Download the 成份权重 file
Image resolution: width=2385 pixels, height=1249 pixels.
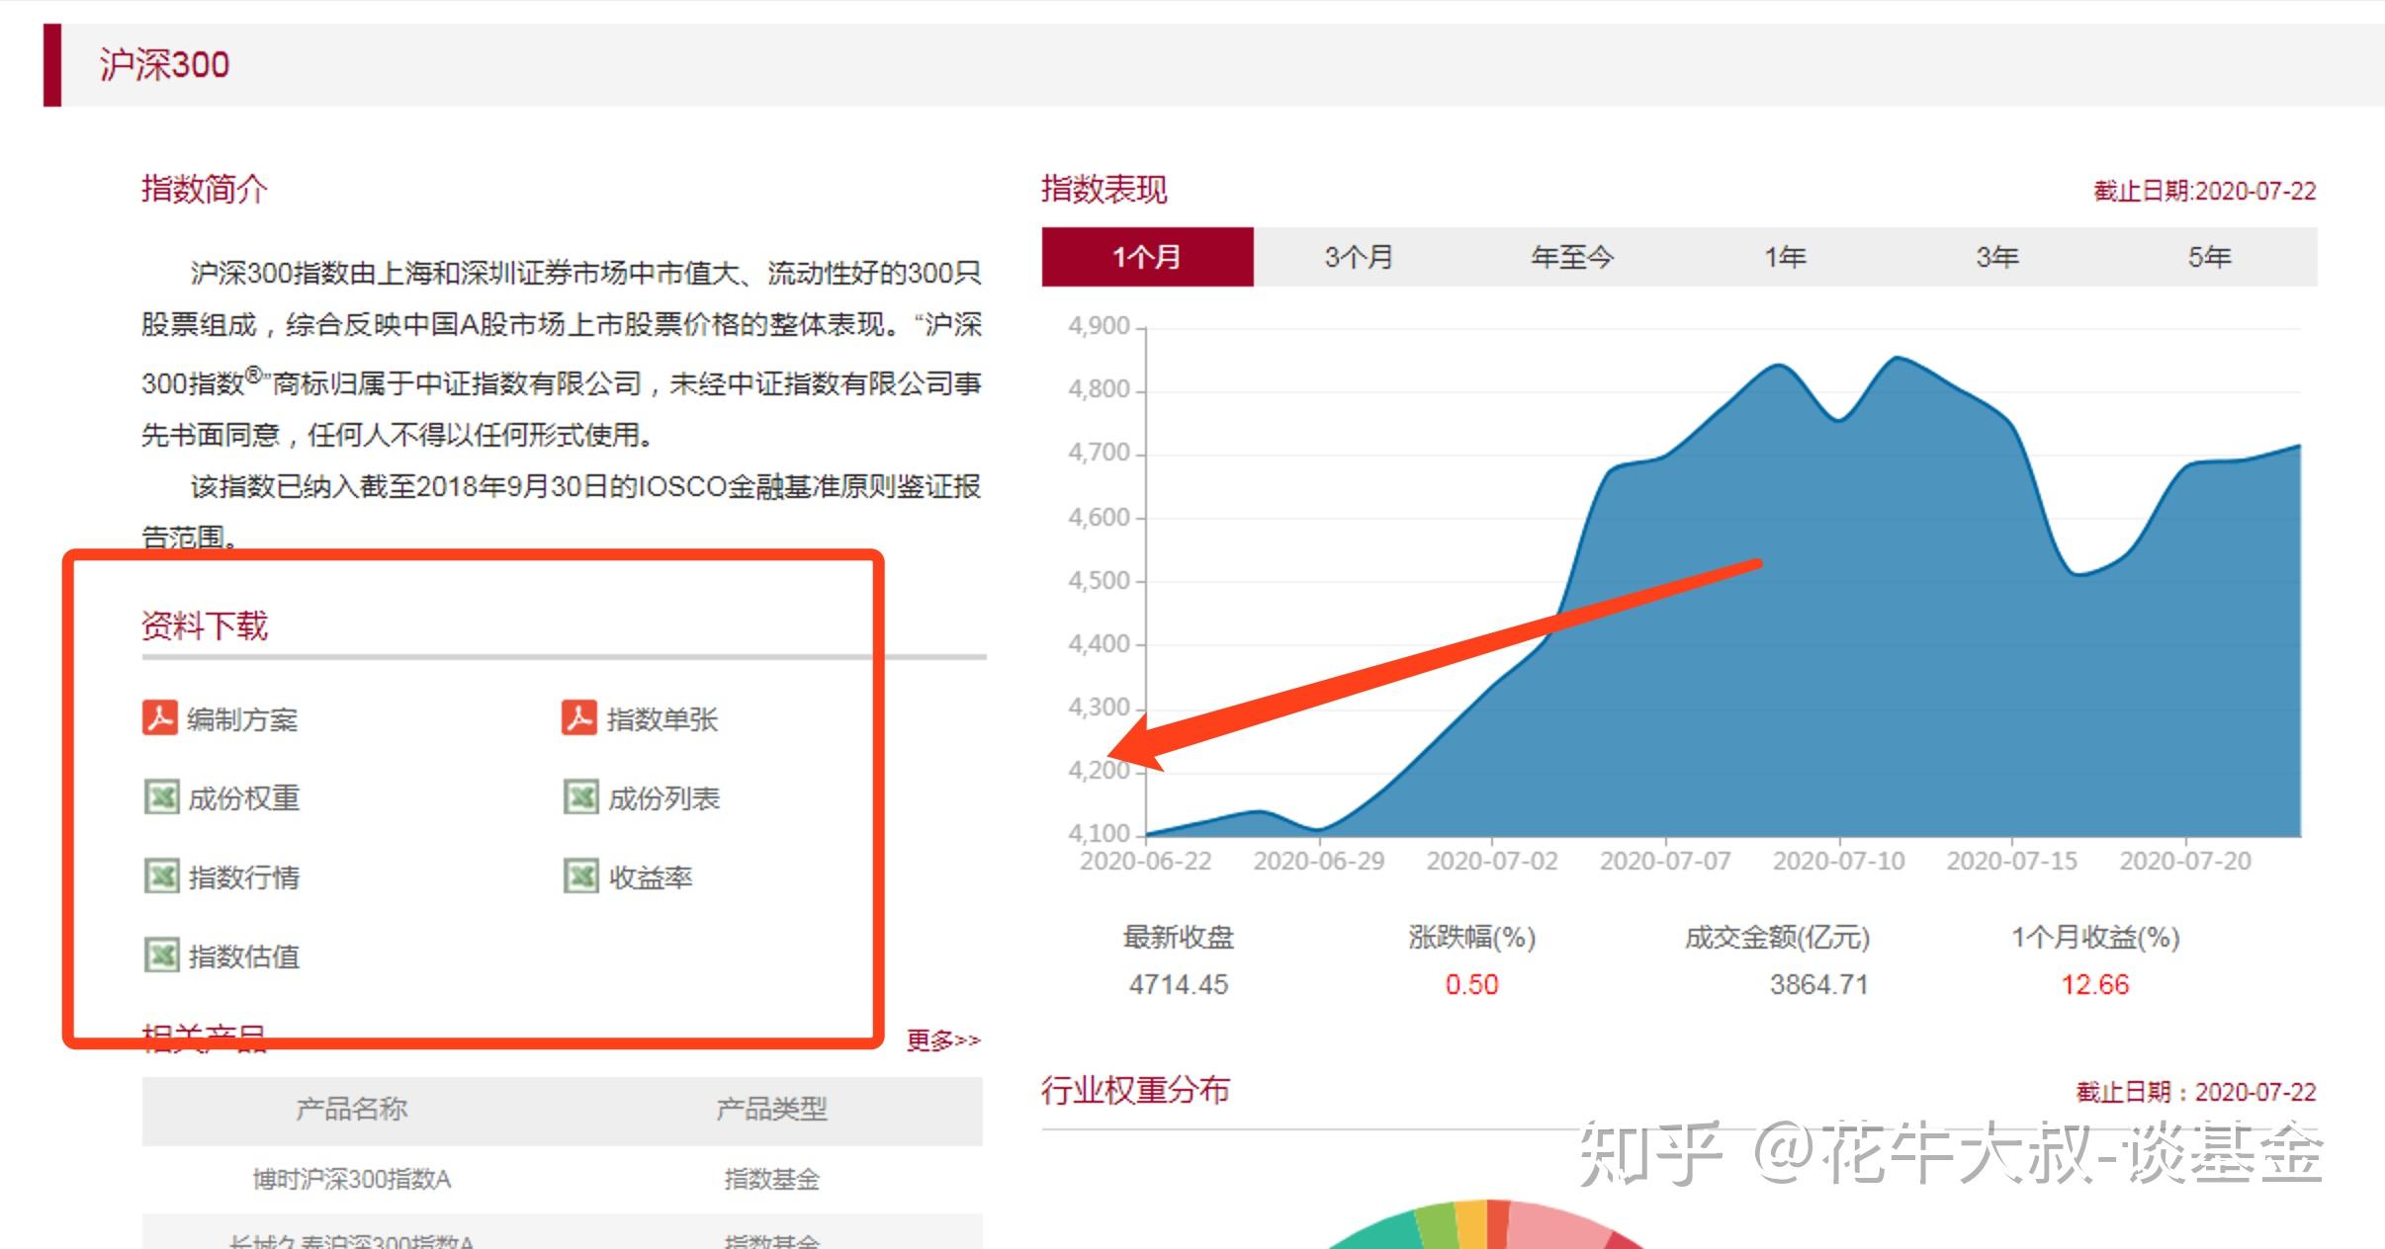click(x=244, y=798)
